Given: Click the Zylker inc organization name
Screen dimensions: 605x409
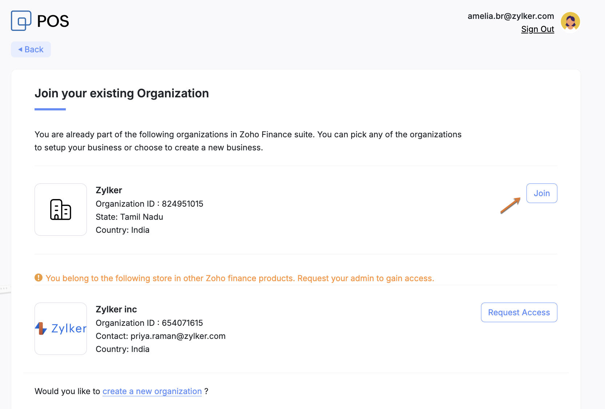Looking at the screenshot, I should click(x=116, y=309).
